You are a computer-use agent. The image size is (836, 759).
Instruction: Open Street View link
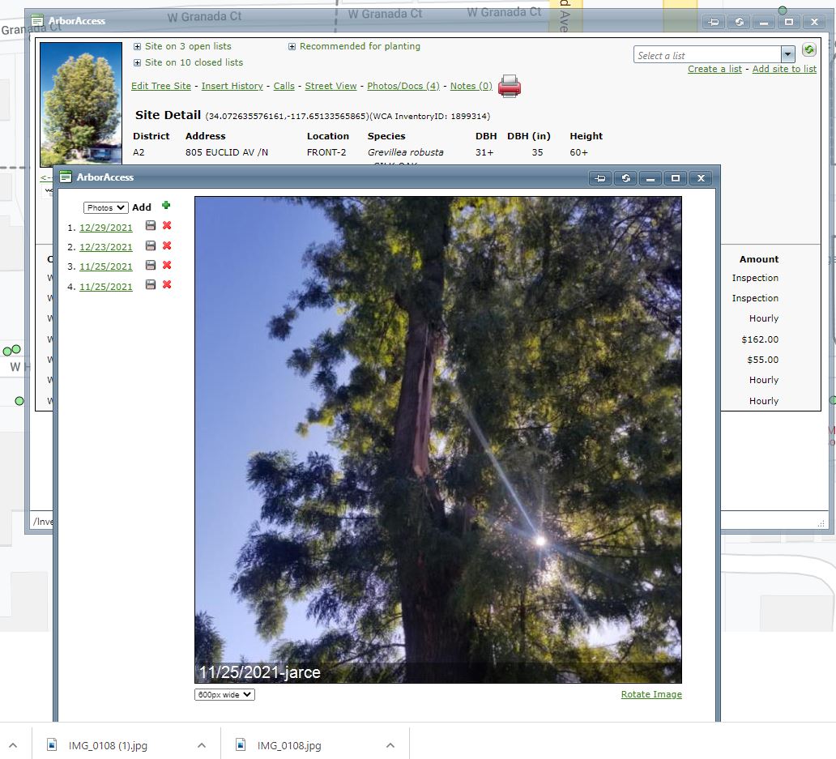tap(331, 86)
